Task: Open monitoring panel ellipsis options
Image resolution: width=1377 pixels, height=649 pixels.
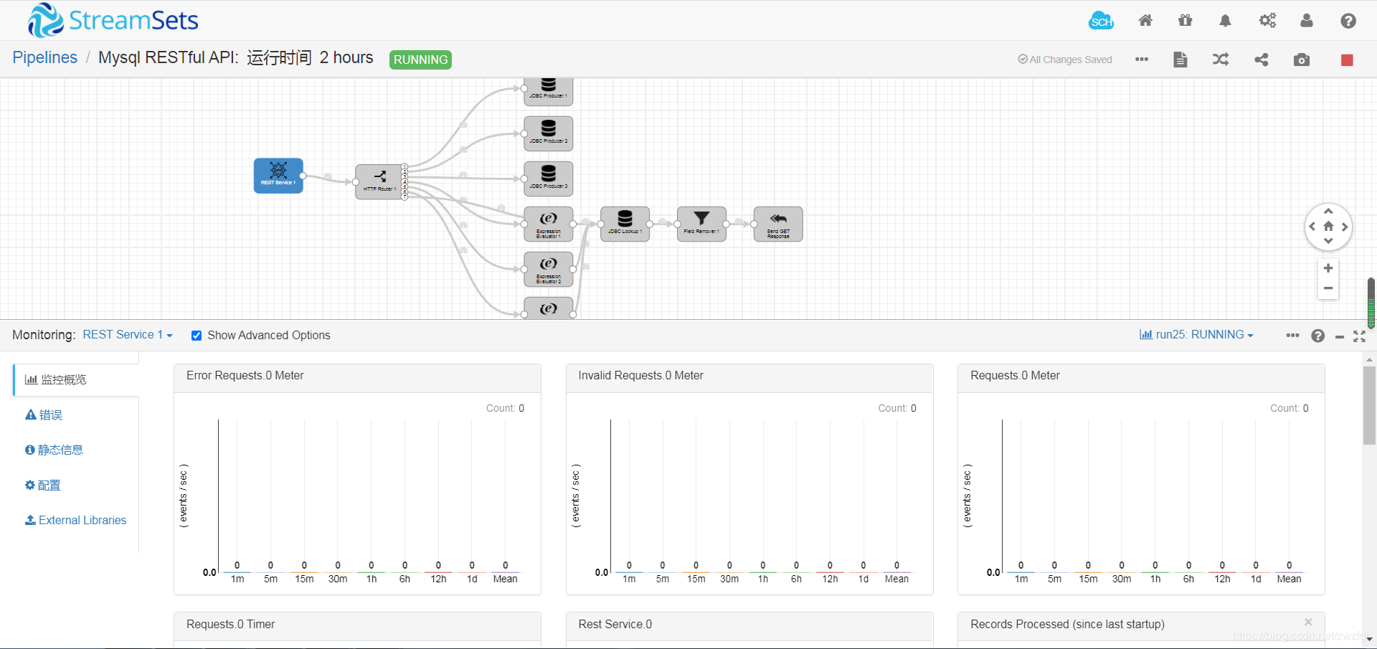Action: click(x=1292, y=335)
